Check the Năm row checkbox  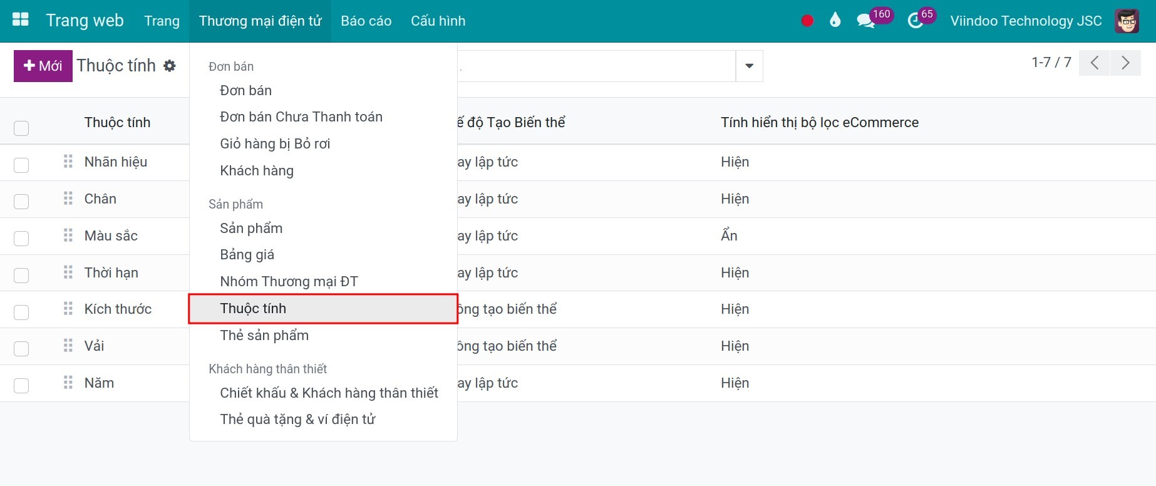point(21,386)
